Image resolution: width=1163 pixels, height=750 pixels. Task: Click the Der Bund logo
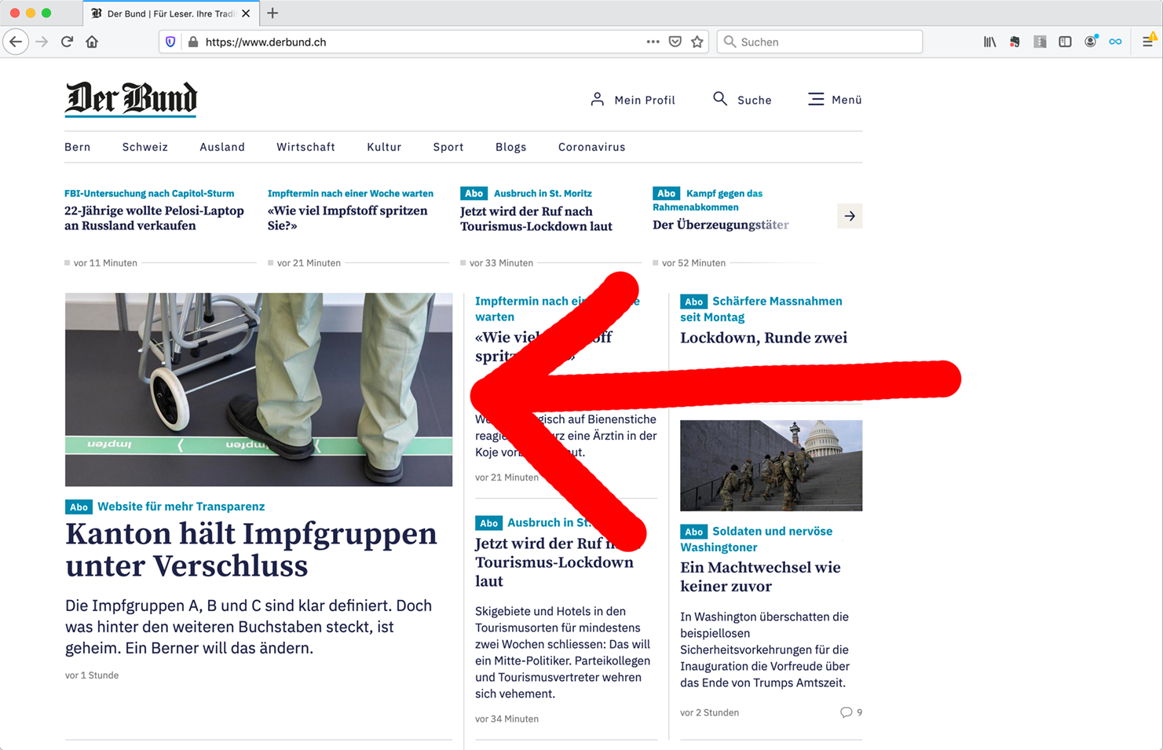(131, 99)
